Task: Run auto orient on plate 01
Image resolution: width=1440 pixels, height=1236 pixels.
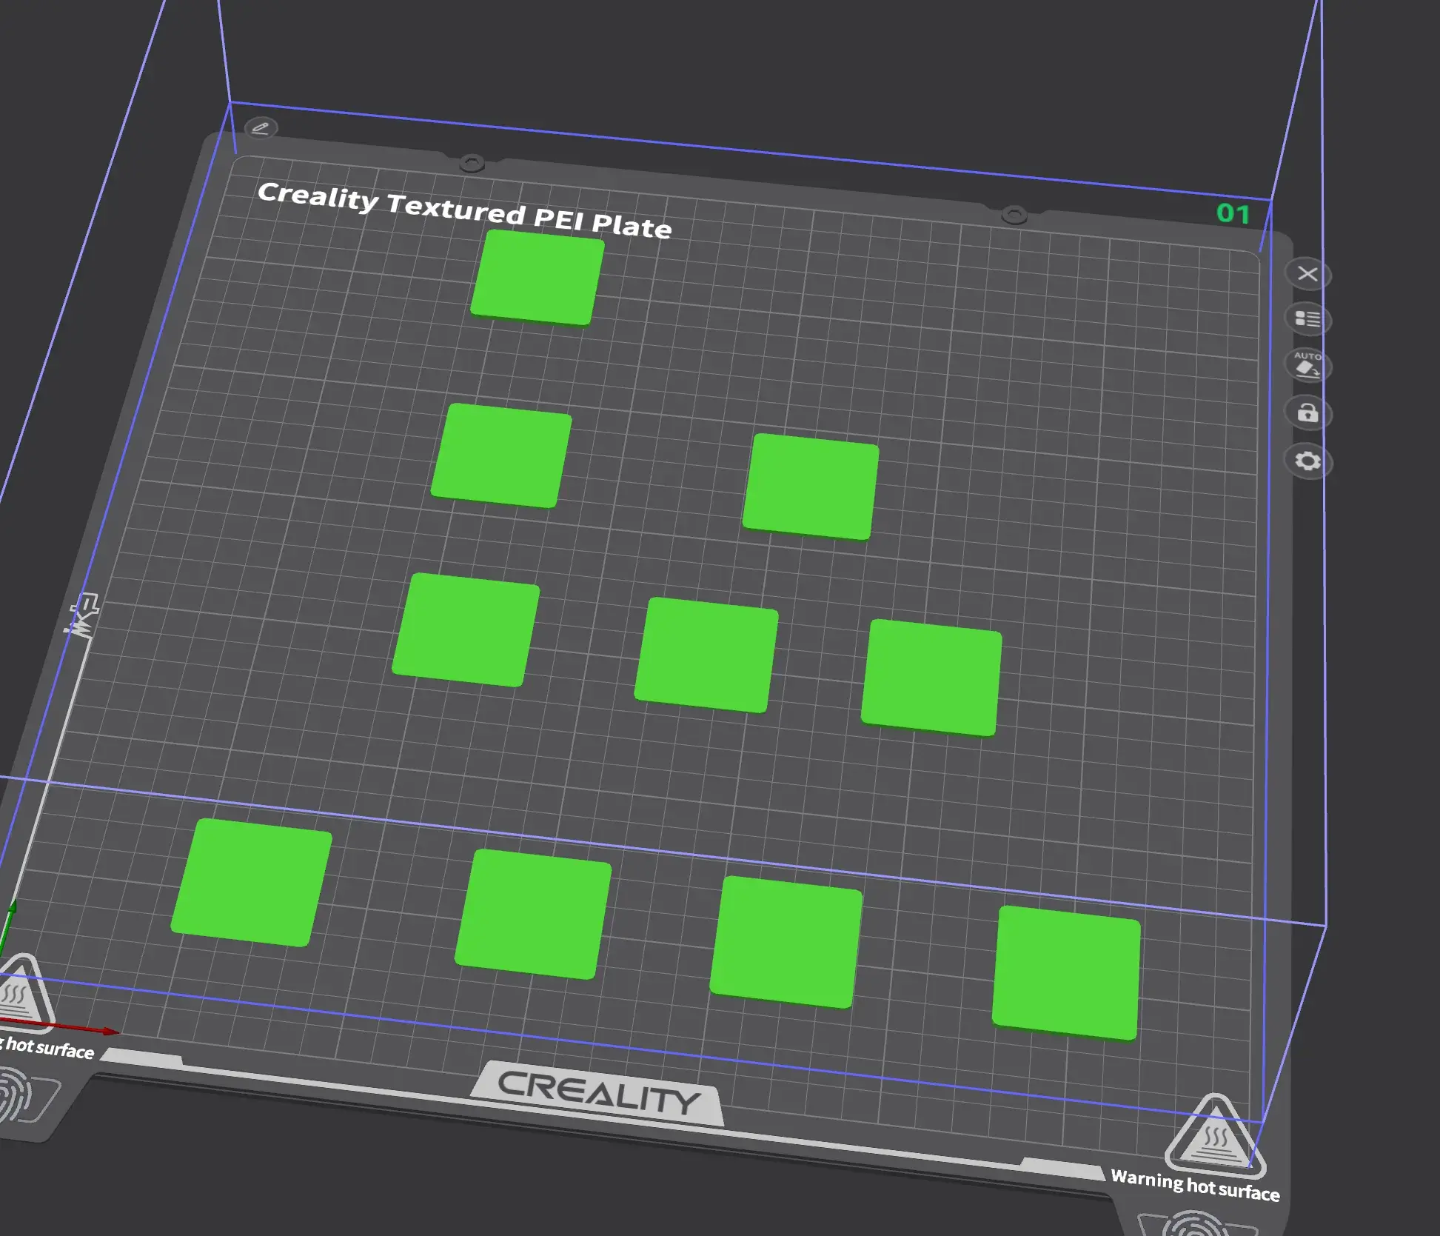Action: pyautogui.click(x=1307, y=366)
